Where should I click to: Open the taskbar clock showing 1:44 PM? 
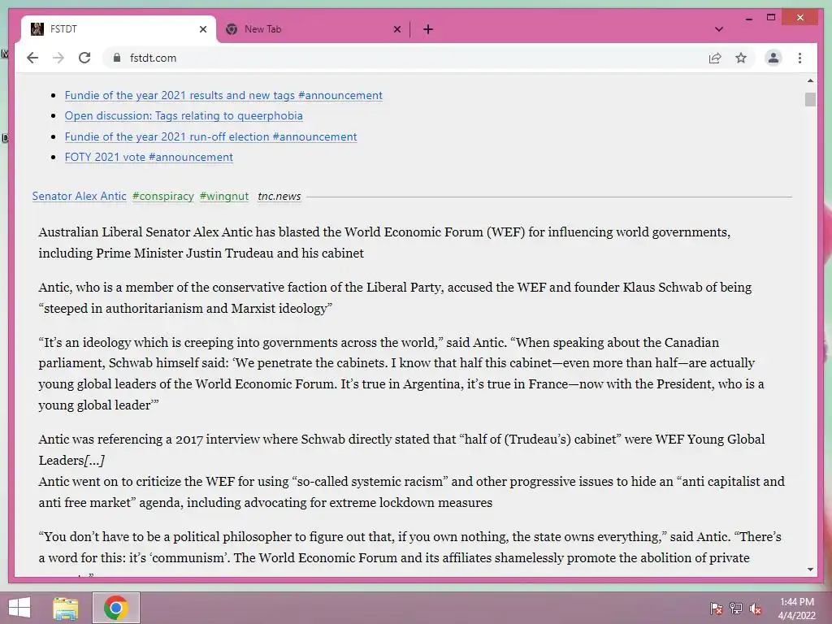(x=796, y=608)
